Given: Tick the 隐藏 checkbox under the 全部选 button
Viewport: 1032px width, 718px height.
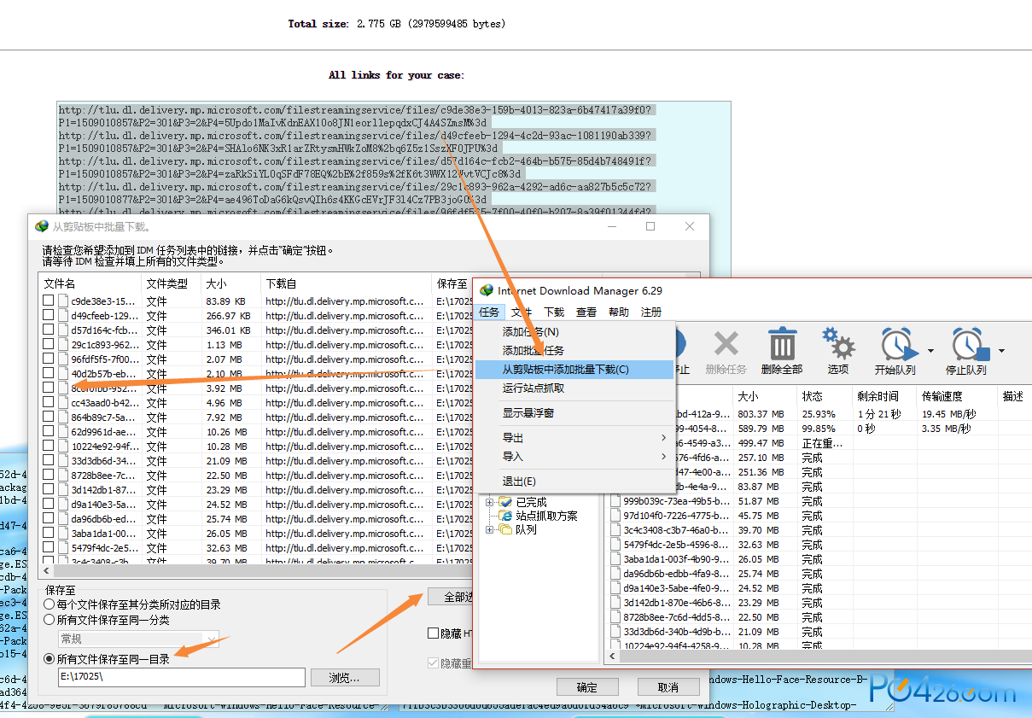Looking at the screenshot, I should [x=433, y=633].
